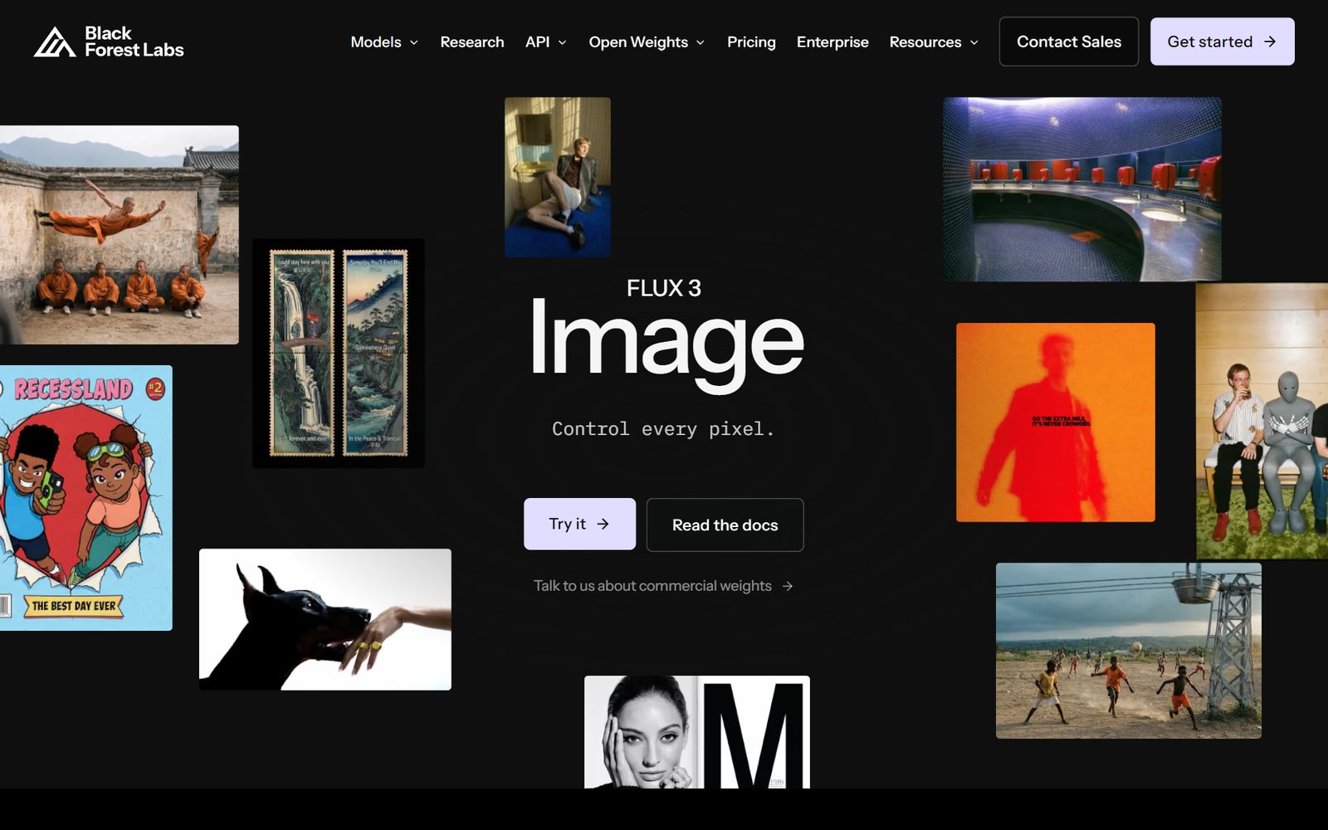Click the Read the docs button

pyautogui.click(x=725, y=525)
